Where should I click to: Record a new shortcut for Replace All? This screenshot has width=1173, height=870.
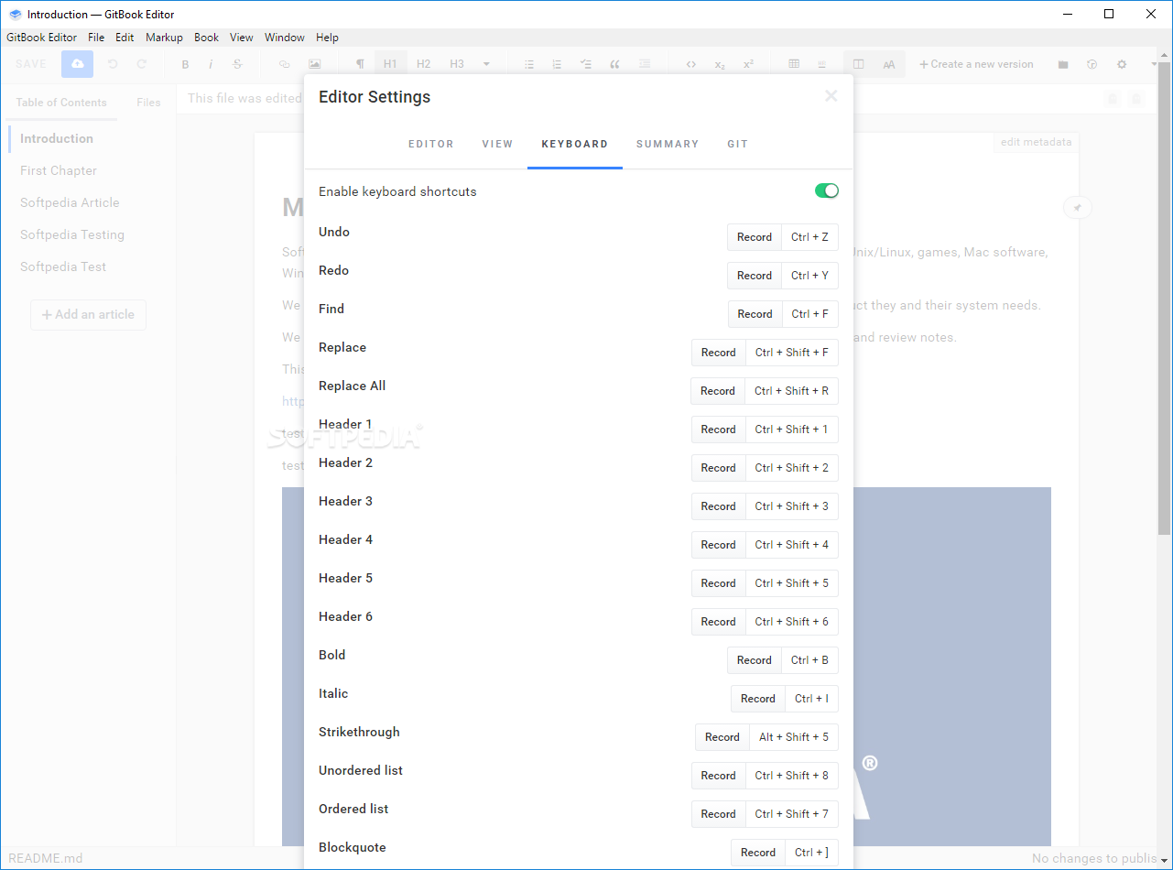(718, 391)
